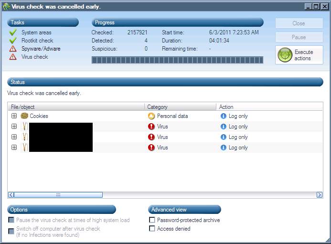Sort by the Action column header
The height and width of the screenshot is (244, 331).
pyautogui.click(x=269, y=107)
